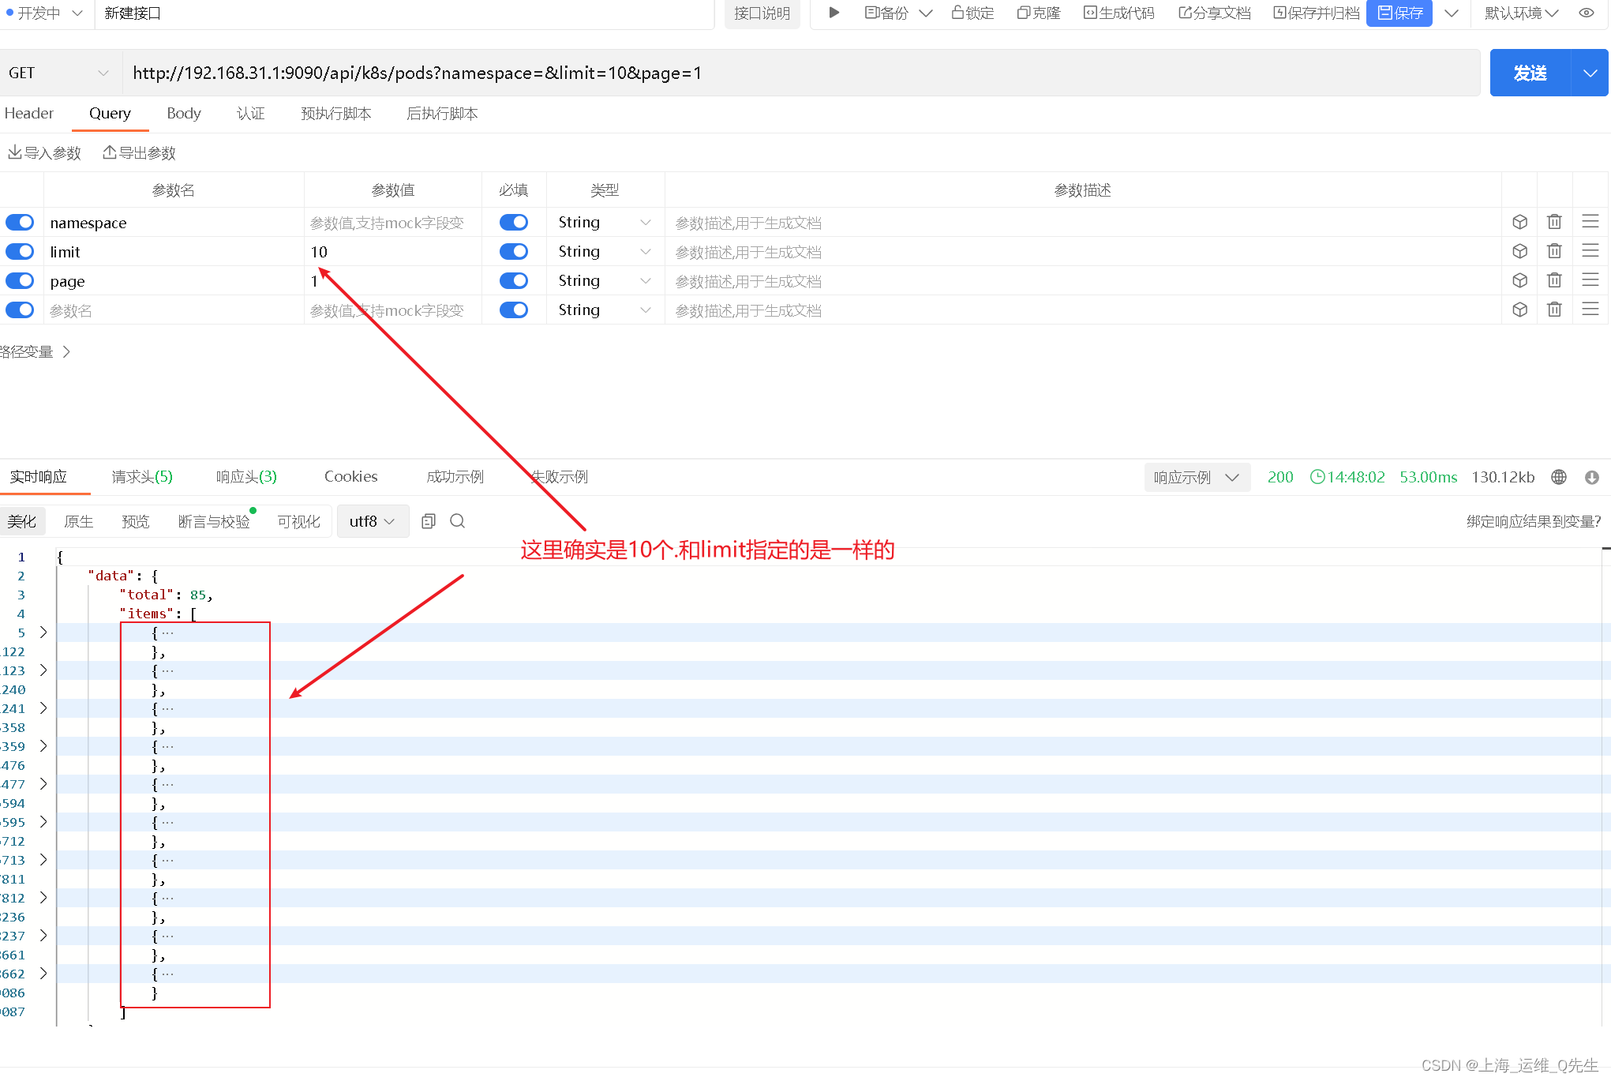The height and width of the screenshot is (1081, 1611).
Task: Switch to the Header tab
Action: click(x=29, y=114)
